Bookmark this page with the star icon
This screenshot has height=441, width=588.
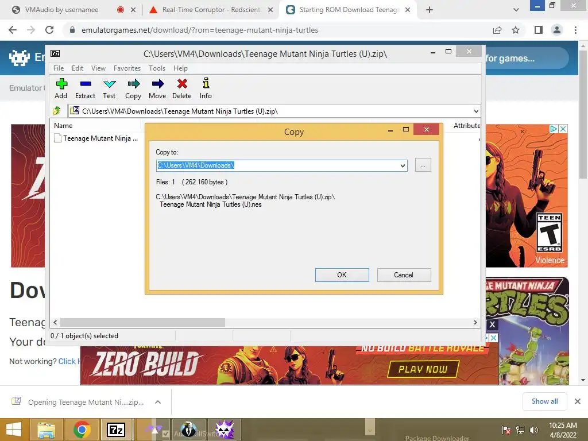pyautogui.click(x=516, y=30)
